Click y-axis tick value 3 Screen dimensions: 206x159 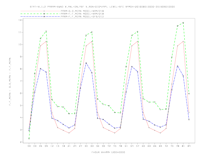(x=21, y=130)
